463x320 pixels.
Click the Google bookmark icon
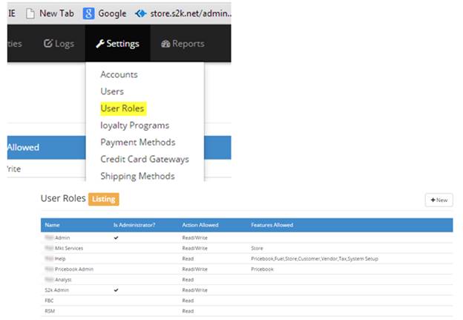click(88, 13)
